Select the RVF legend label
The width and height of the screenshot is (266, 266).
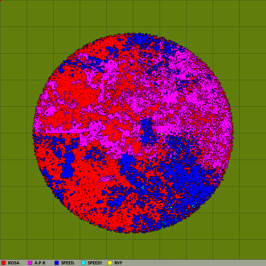[x=118, y=263]
